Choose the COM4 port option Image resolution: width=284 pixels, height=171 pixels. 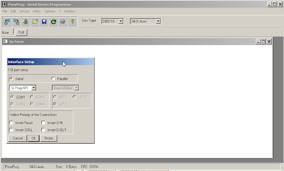point(32,104)
